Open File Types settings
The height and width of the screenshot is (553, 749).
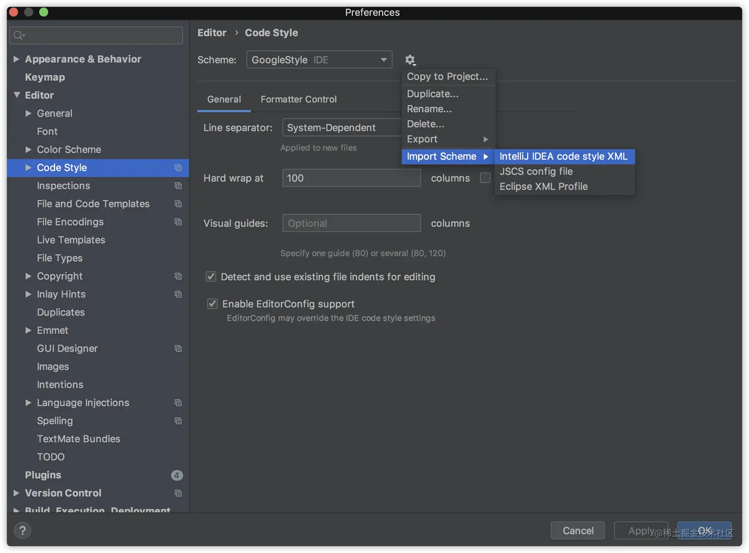(60, 258)
